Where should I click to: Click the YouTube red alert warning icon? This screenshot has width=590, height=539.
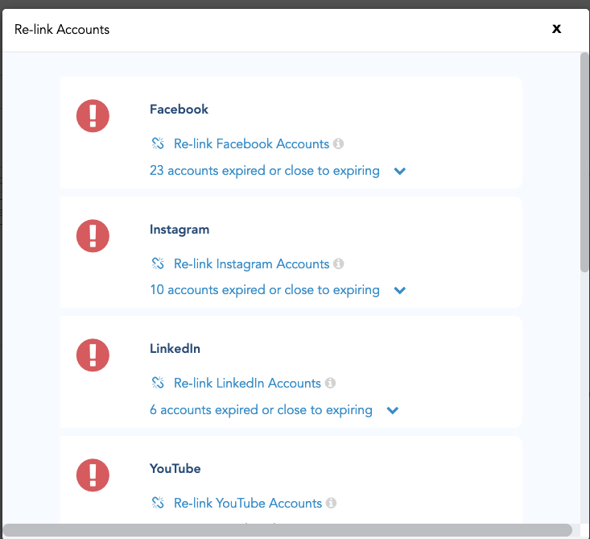(x=93, y=475)
